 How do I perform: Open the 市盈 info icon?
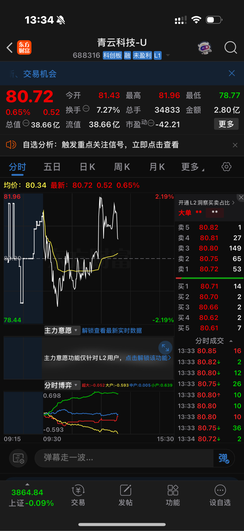151,123
